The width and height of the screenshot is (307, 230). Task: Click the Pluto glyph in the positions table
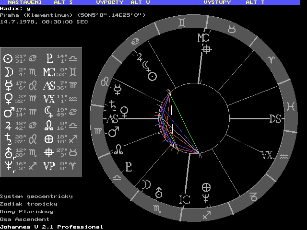point(49,59)
